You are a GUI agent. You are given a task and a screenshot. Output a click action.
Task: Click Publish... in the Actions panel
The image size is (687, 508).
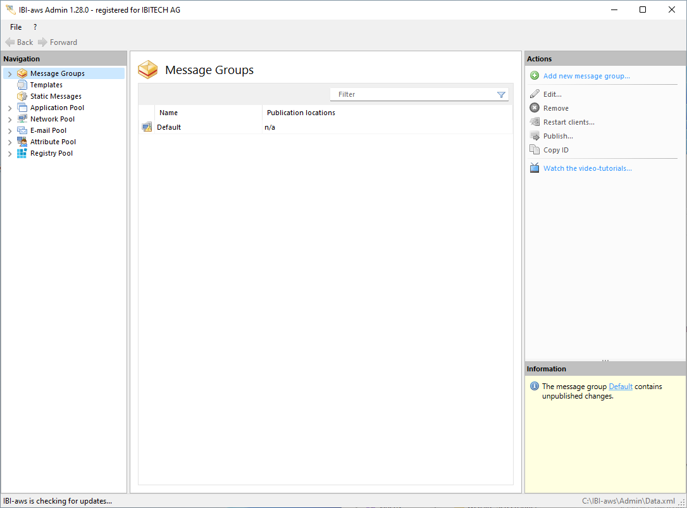558,136
